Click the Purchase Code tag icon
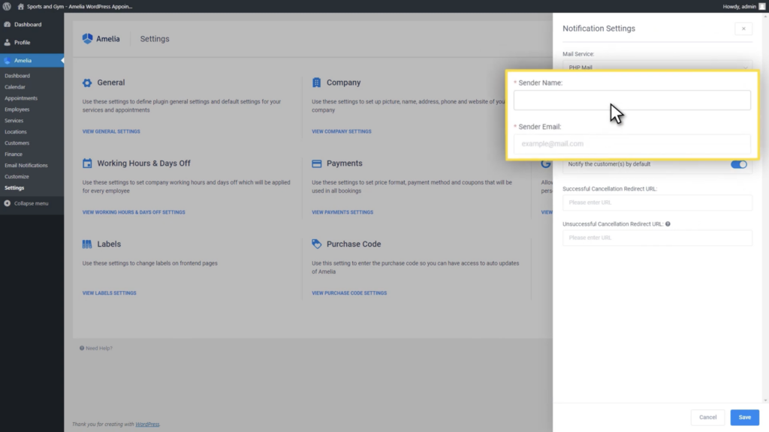This screenshot has width=769, height=432. point(317,244)
